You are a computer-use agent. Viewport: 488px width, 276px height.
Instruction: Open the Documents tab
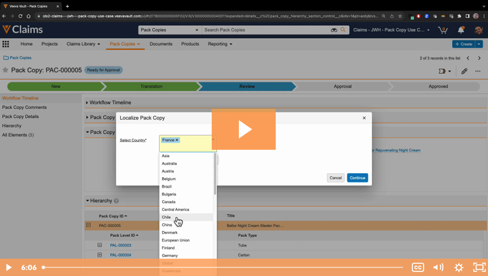(x=161, y=44)
